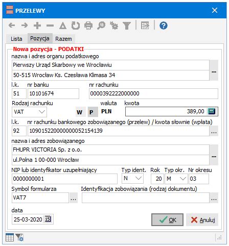The image size is (229, 246).
Task: Click the Identyfikacja zobowiązania field
Action: click(x=146, y=198)
